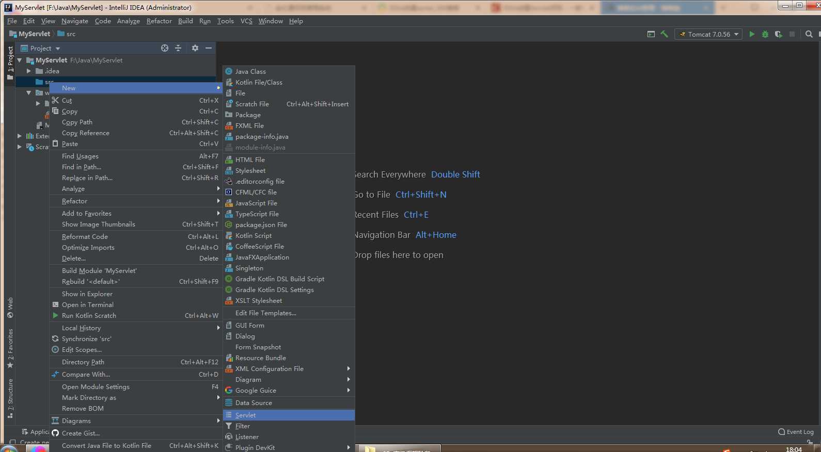Click MyServlet breadcrumb in navigation bar
Image resolution: width=821 pixels, height=452 pixels.
click(x=30, y=34)
